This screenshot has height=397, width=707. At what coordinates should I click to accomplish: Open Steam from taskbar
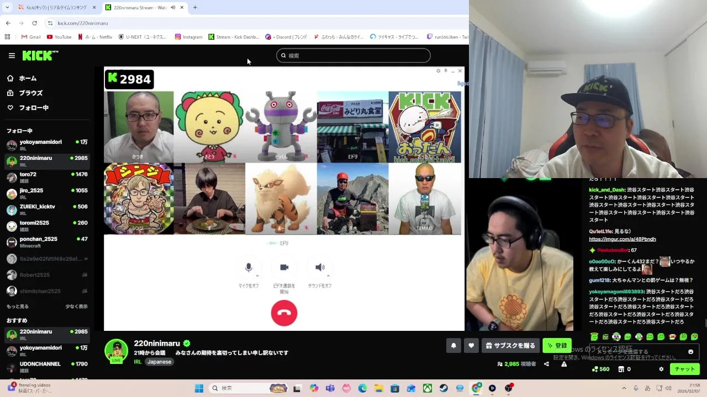pos(444,388)
